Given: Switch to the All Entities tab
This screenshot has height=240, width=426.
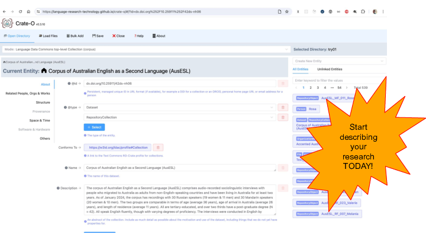Looking at the screenshot, I should coord(301,69).
